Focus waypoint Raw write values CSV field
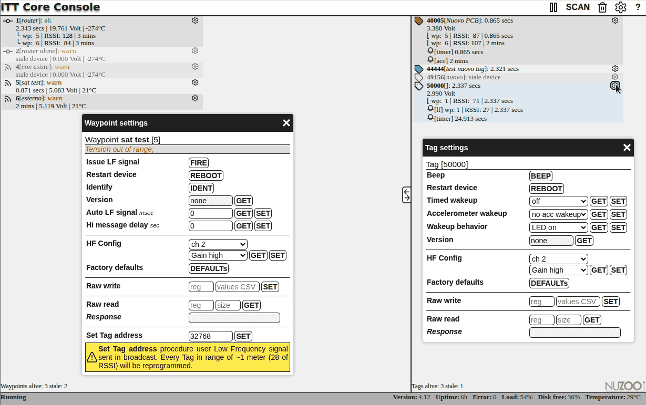Viewport: 646px width, 405px height. (238, 287)
